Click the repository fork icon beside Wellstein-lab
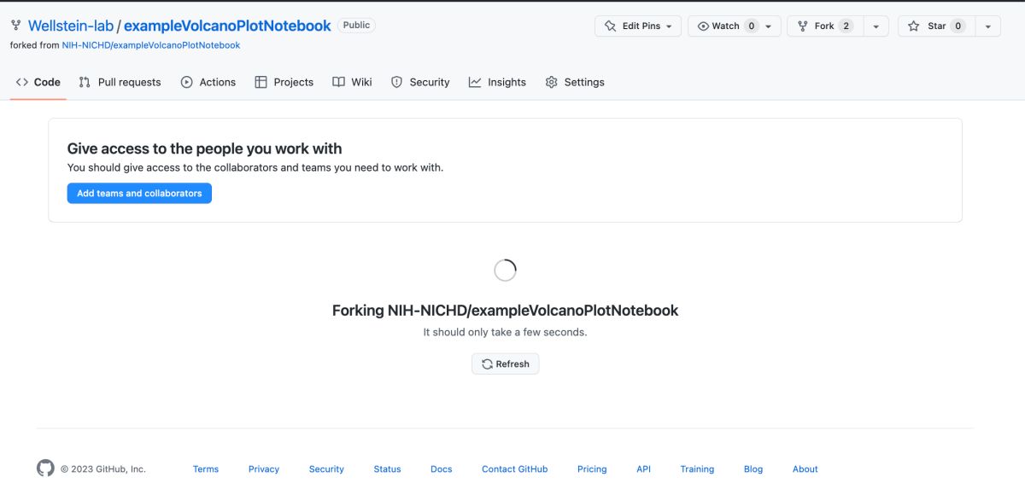The image size is (1025, 483). (x=16, y=26)
